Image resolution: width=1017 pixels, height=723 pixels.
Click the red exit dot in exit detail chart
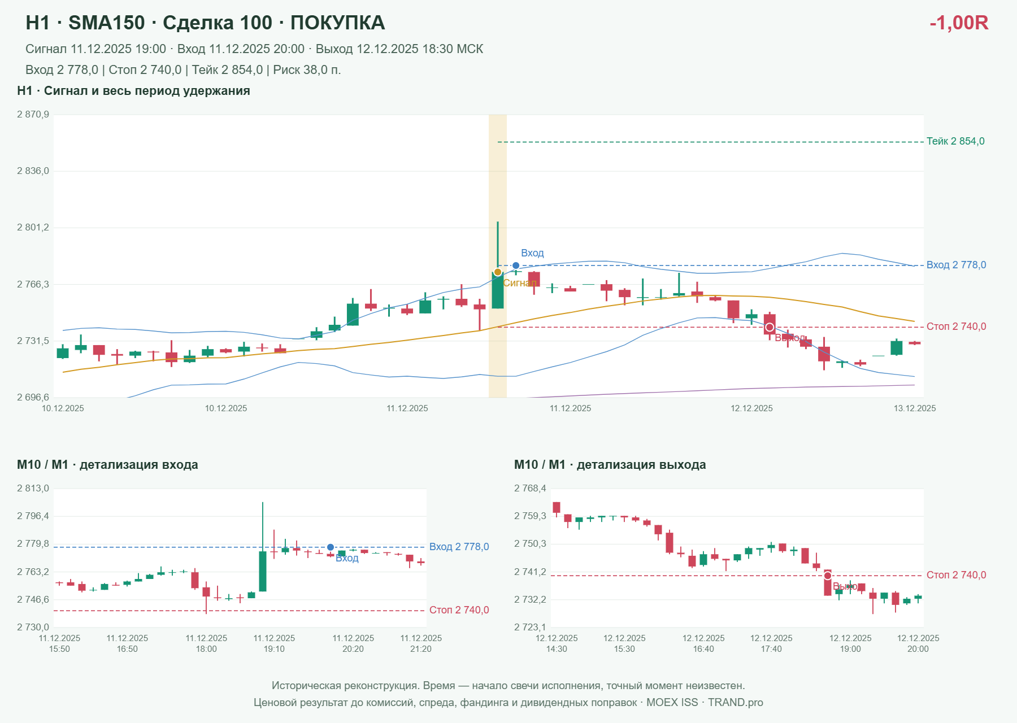(828, 576)
